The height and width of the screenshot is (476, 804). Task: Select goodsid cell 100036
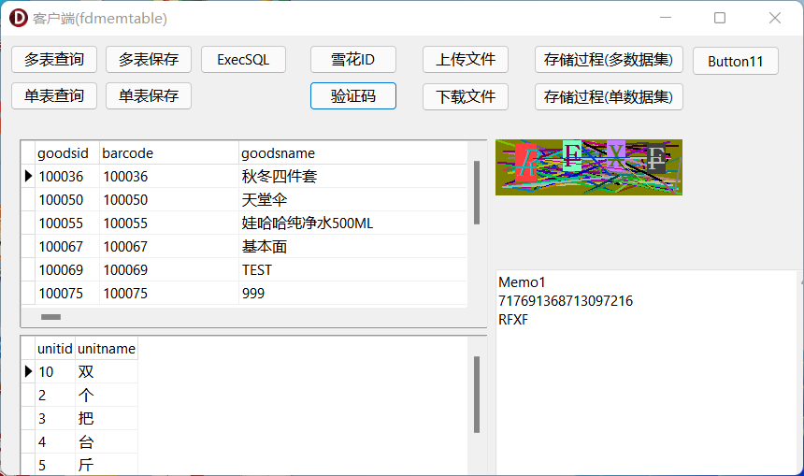click(x=66, y=177)
